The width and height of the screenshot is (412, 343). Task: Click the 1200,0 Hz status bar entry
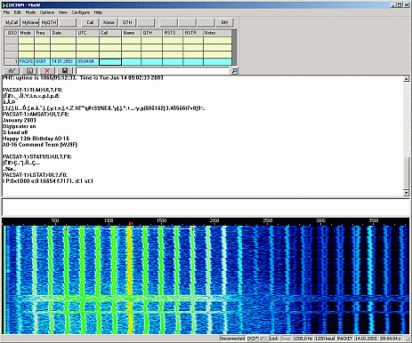coord(303,339)
